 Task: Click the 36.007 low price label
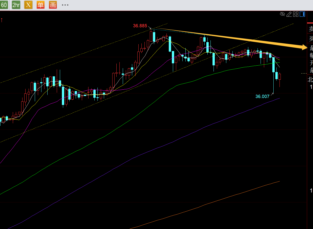pos(262,97)
